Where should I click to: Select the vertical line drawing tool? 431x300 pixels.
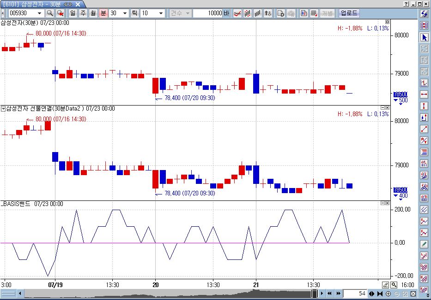point(424,106)
